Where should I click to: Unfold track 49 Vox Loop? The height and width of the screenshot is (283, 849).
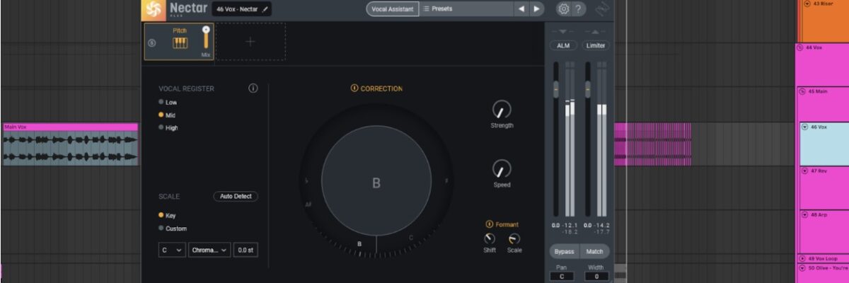802,259
